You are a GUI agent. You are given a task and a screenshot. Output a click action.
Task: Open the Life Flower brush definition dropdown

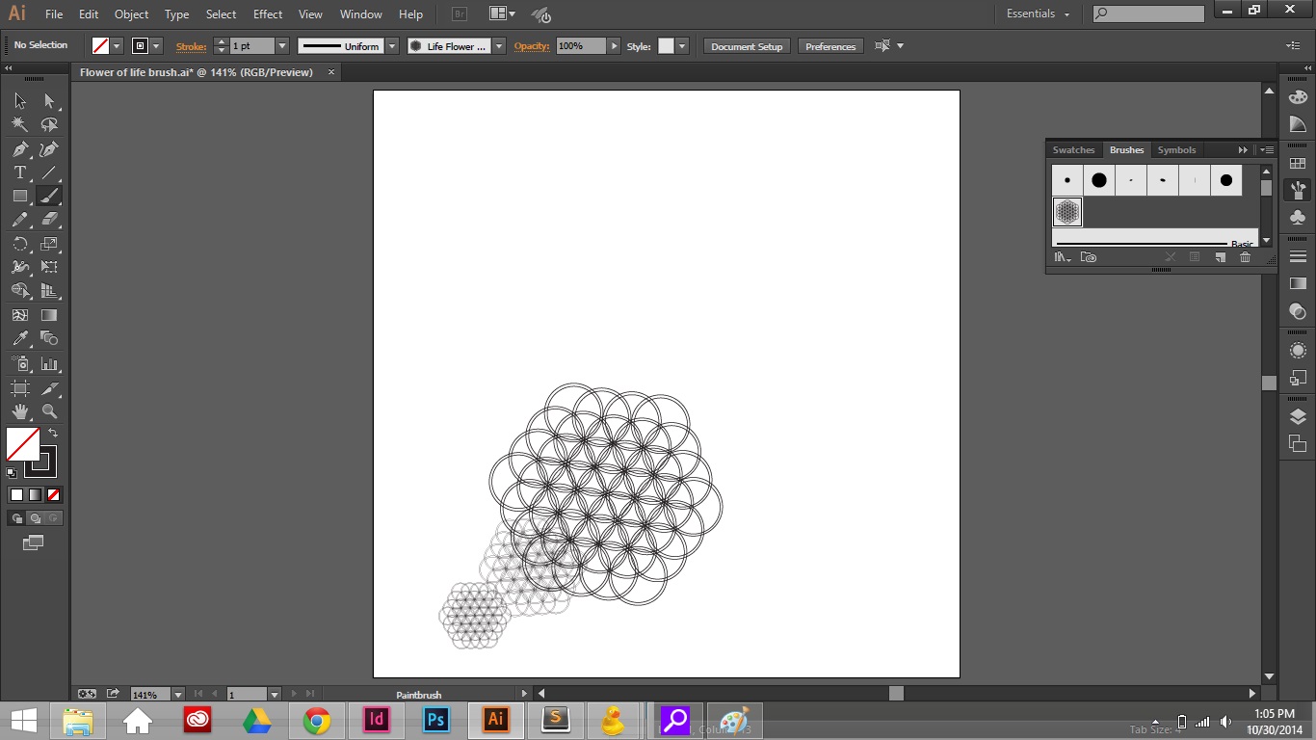tap(498, 45)
